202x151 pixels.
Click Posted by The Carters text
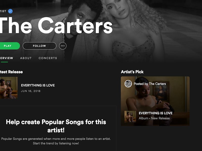tap(150, 84)
